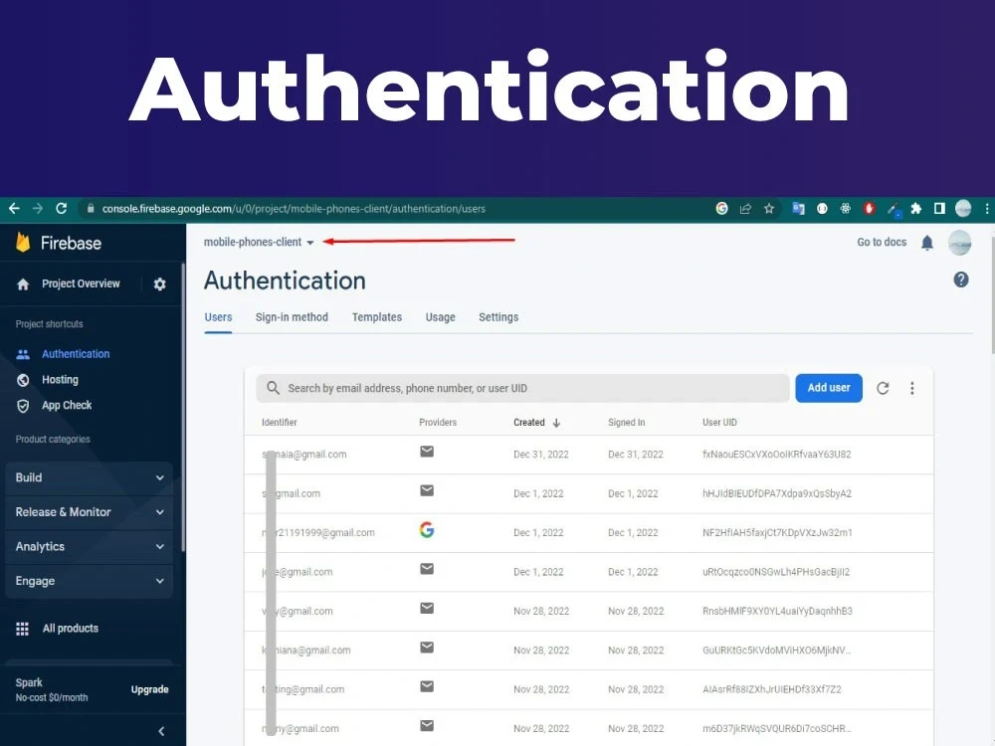Open the browser extensions puzzle icon
Screen dimensions: 995x746
tap(915, 208)
